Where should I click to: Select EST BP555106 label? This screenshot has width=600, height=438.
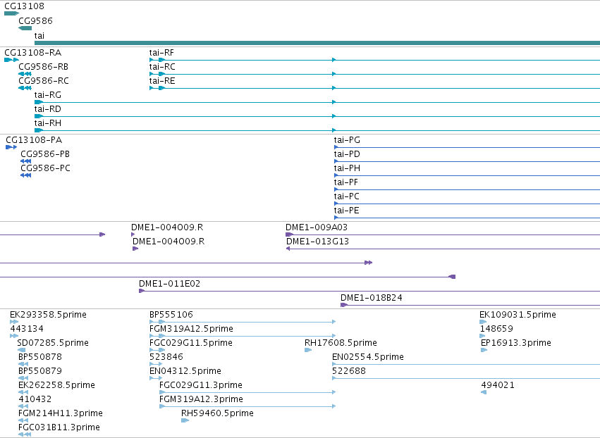[171, 315]
